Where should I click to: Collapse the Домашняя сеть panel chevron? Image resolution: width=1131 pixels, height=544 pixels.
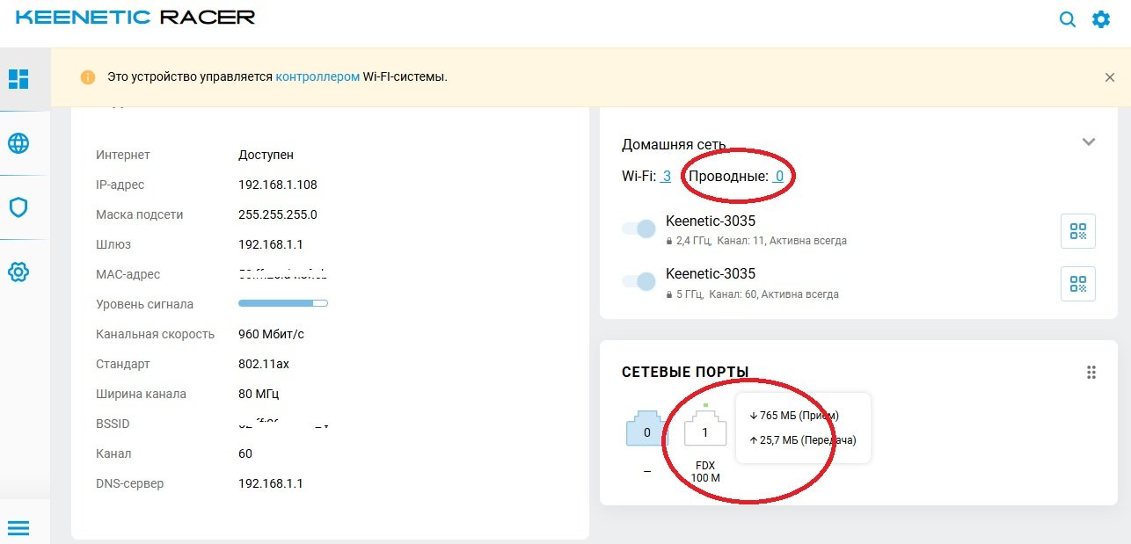(1089, 142)
